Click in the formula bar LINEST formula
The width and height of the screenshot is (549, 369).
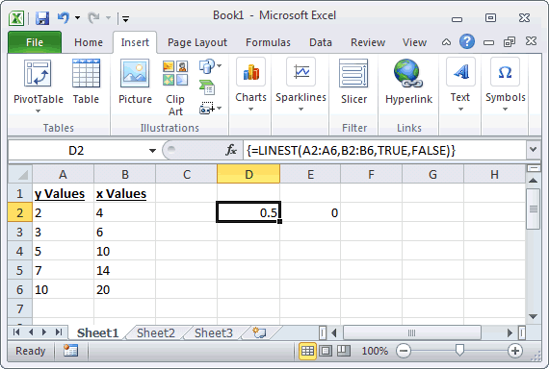pos(351,151)
